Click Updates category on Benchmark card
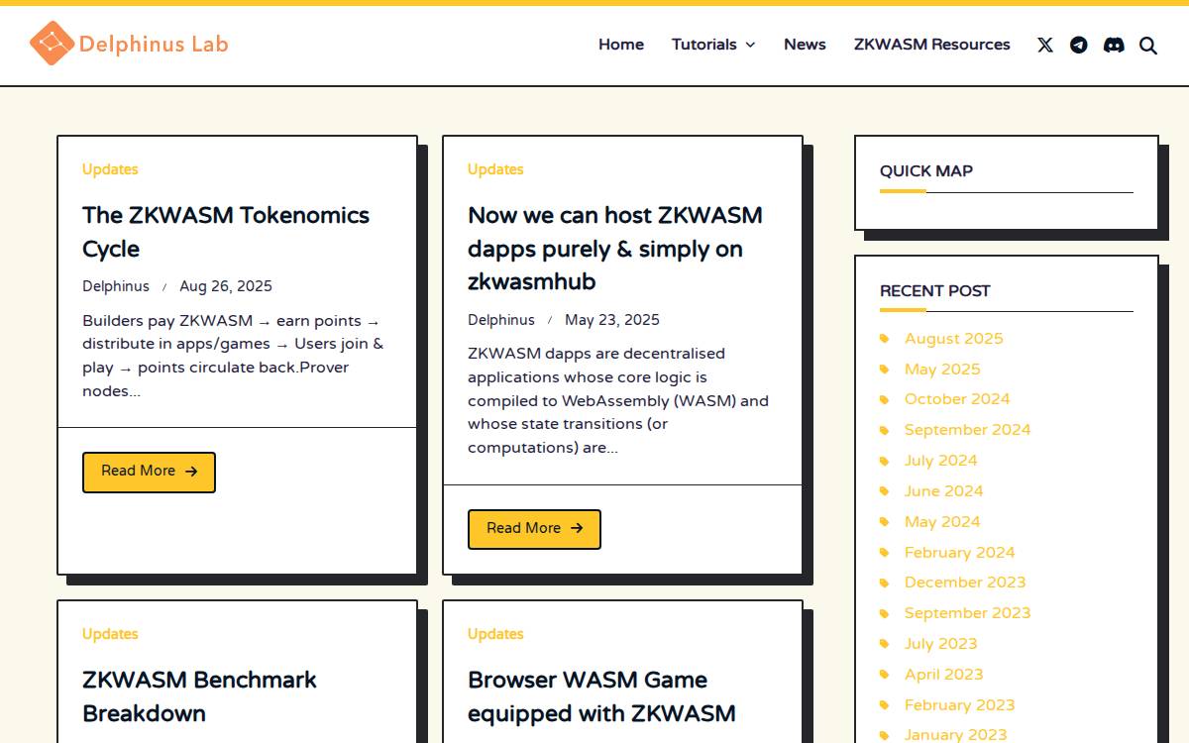Viewport: 1189px width, 743px height. pyautogui.click(x=110, y=634)
